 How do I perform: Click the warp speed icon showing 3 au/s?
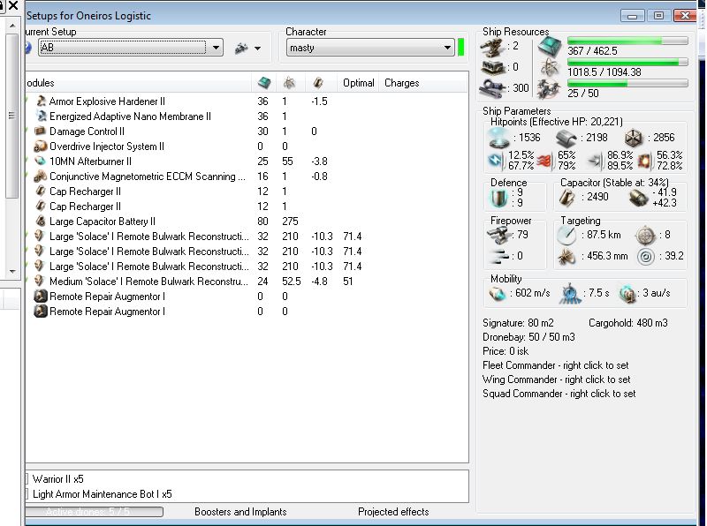(627, 293)
